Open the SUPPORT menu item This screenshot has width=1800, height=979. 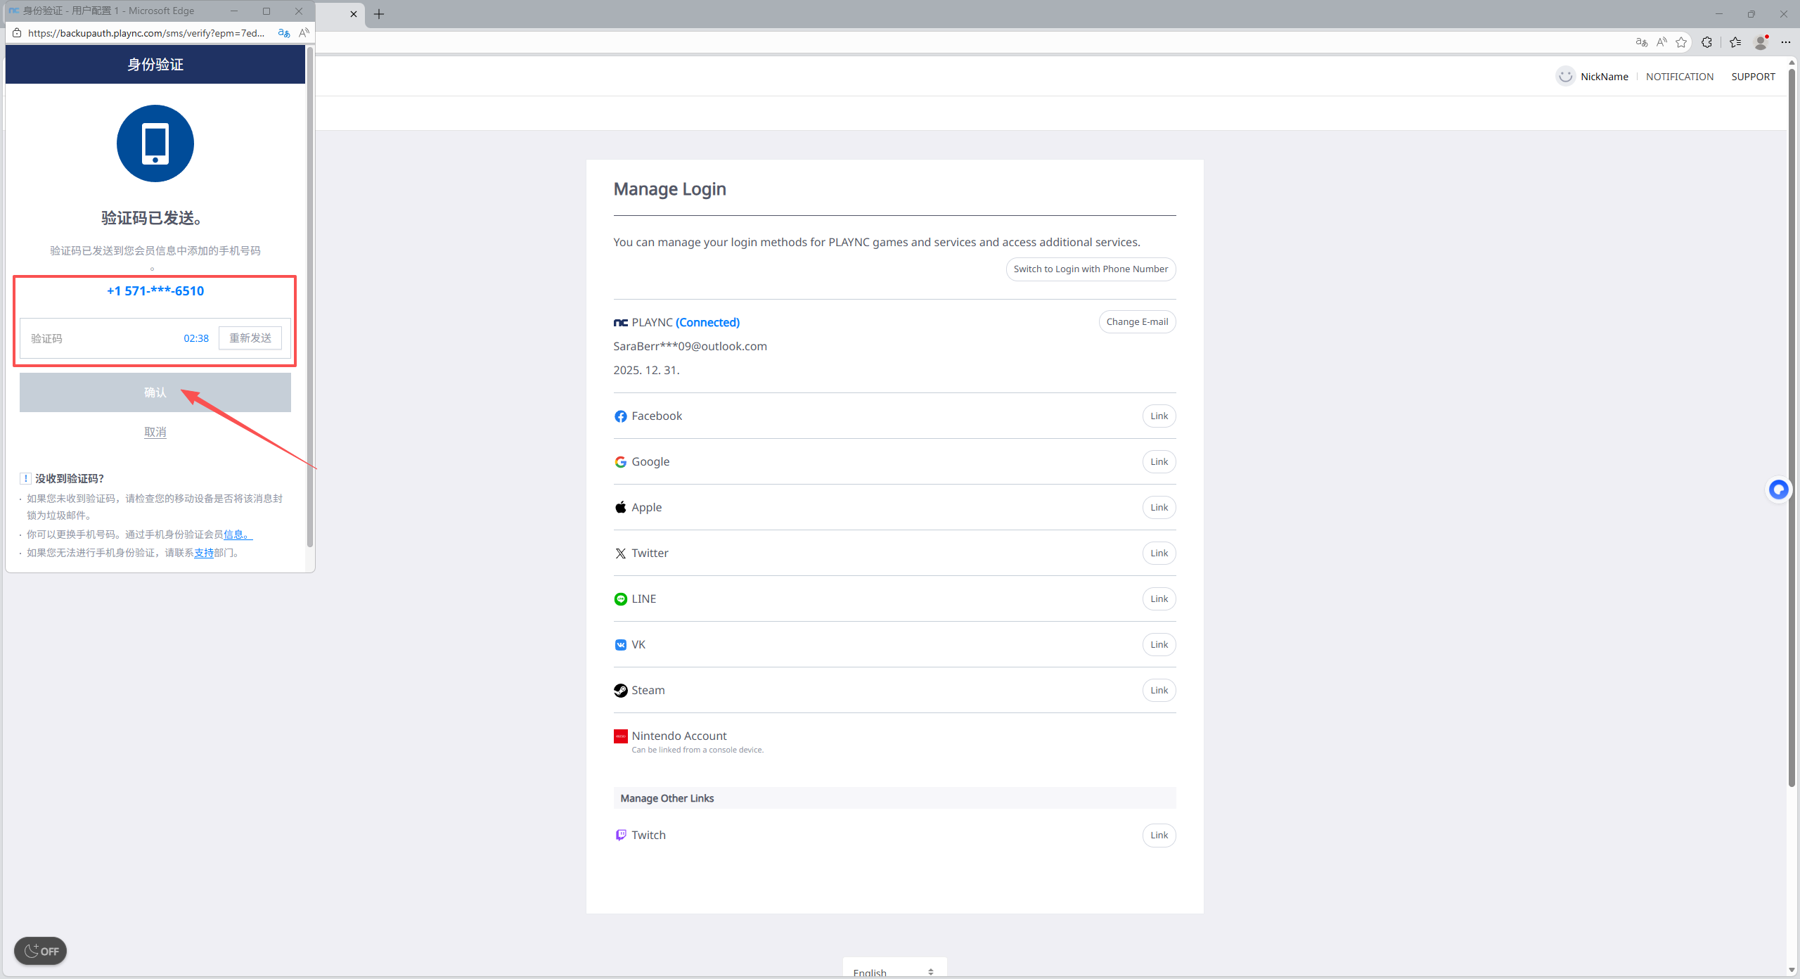(1753, 77)
